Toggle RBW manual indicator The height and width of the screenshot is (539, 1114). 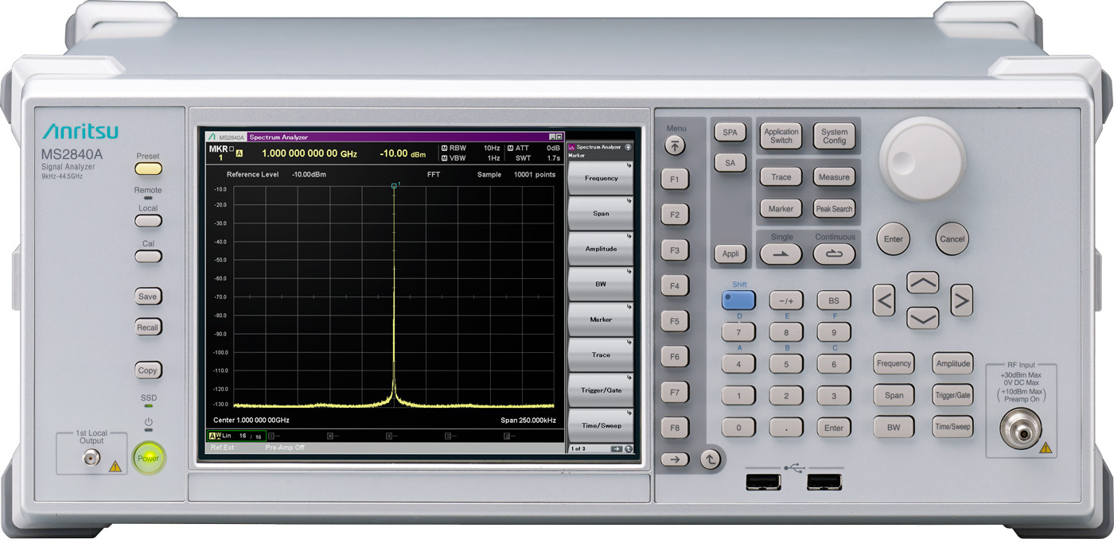pyautogui.click(x=443, y=149)
